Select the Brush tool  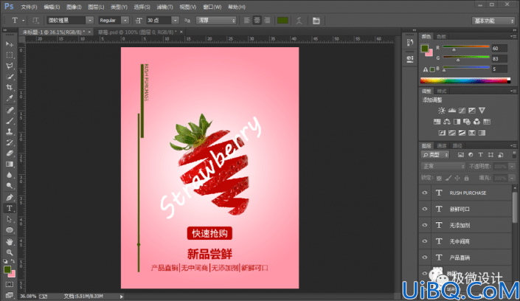click(x=10, y=121)
